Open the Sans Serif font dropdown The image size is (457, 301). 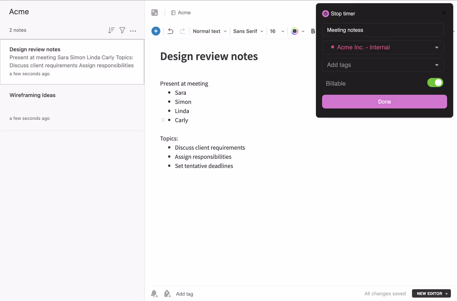(x=248, y=31)
